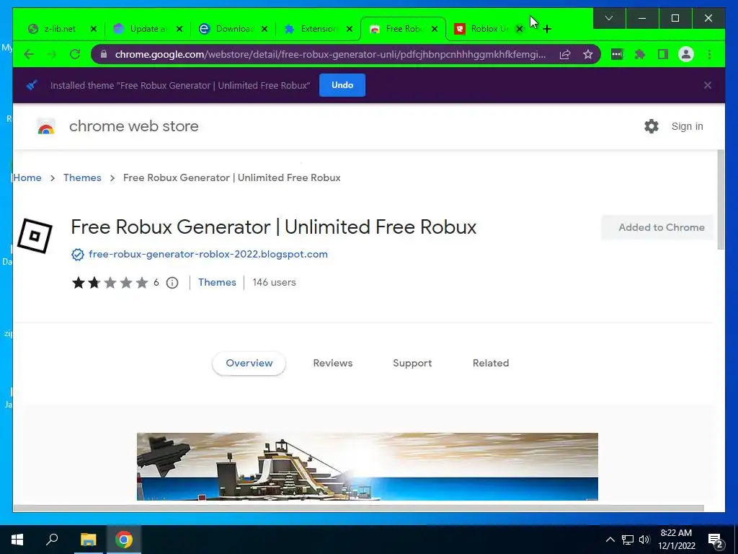
Task: Close the Download tab
Action: pos(264,29)
